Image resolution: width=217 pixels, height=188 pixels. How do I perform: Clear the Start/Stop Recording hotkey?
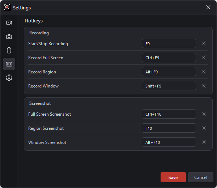coord(204,43)
